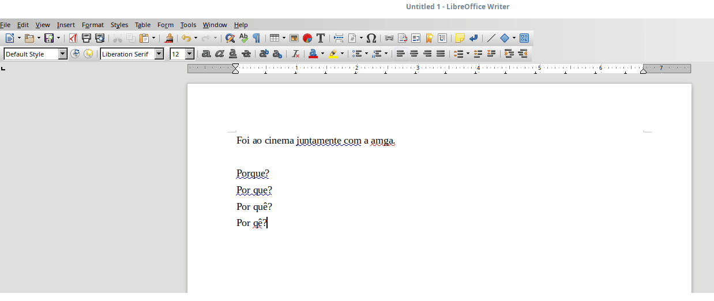Screen dimensions: 714x301
Task: Click the New document icon
Action: 9,38
